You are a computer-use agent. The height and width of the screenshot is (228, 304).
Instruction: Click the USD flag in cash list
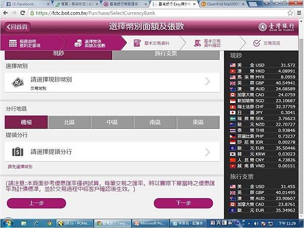tap(233, 65)
